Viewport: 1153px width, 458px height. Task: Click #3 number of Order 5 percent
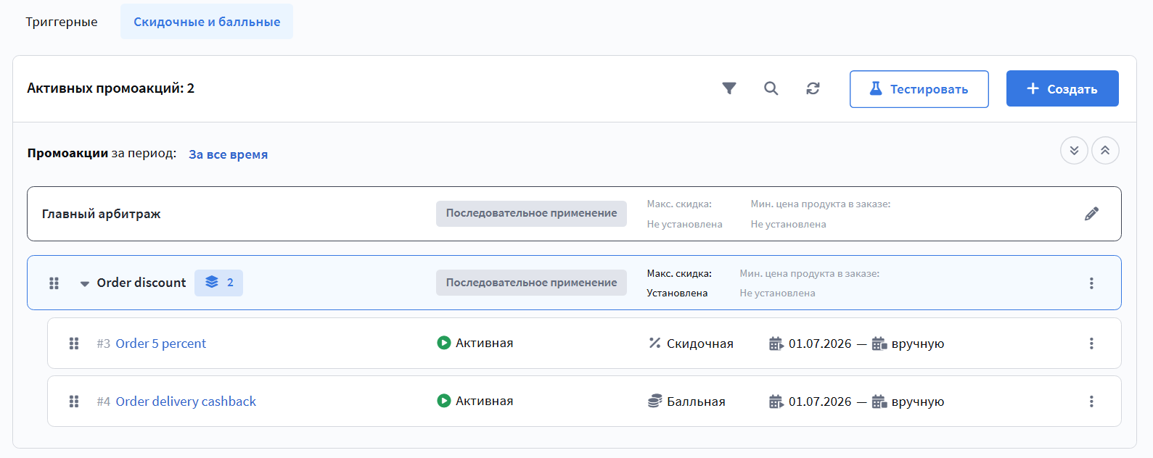click(x=104, y=343)
